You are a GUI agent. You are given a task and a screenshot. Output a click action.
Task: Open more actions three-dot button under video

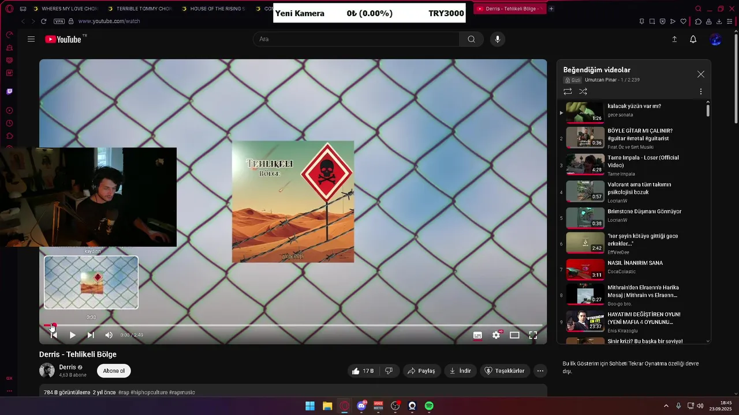[540, 371]
